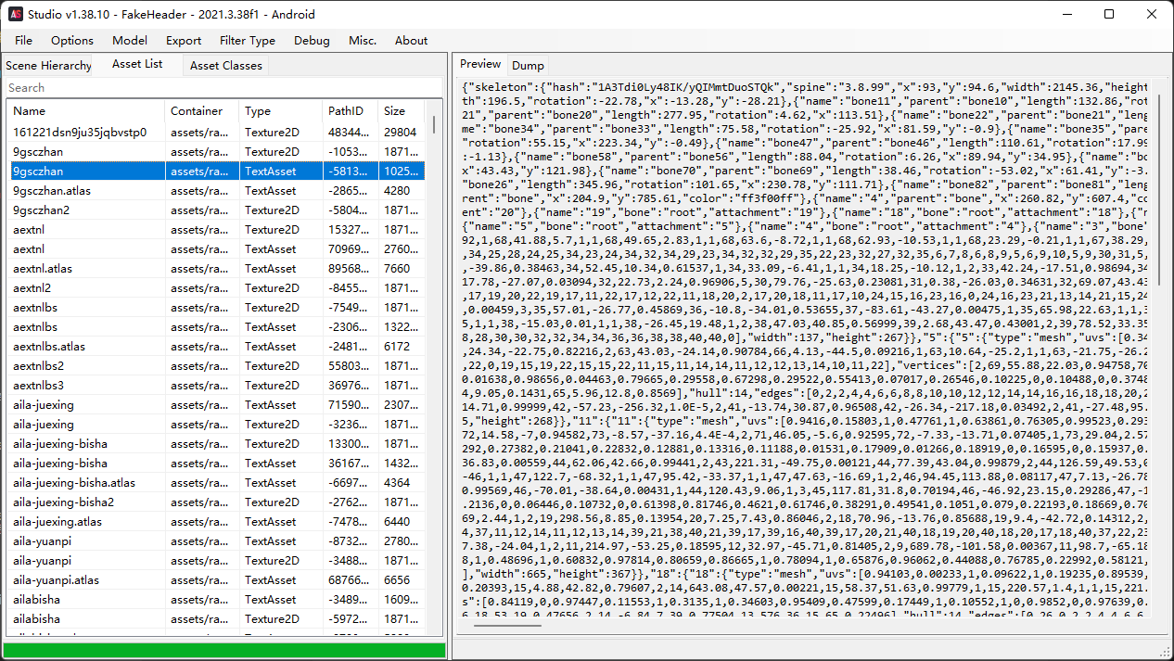Open the File menu
1174x661 pixels.
click(x=23, y=40)
